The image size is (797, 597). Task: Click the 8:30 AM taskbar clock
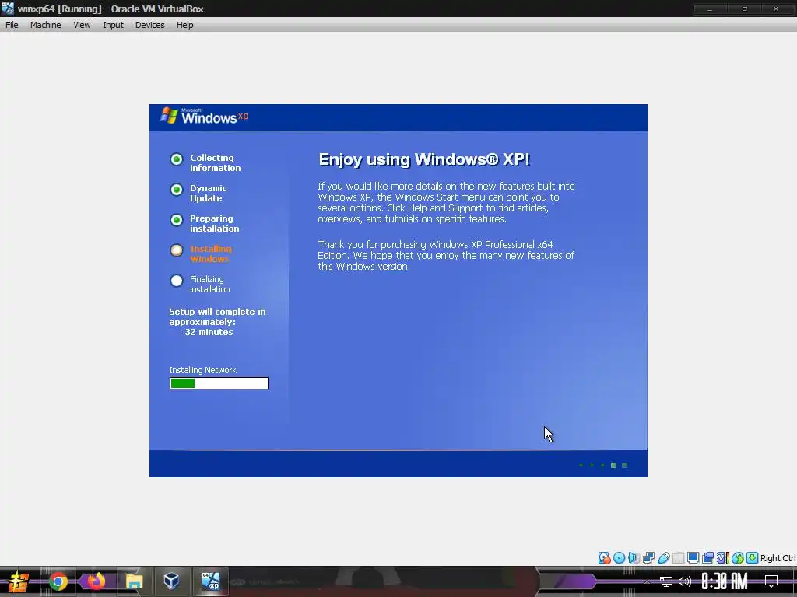[x=725, y=581]
